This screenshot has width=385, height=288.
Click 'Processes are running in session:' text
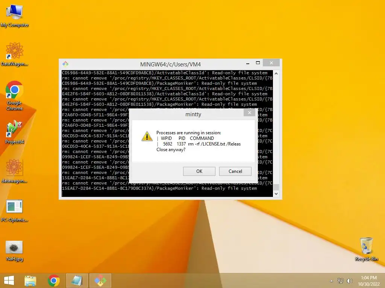coord(189,133)
